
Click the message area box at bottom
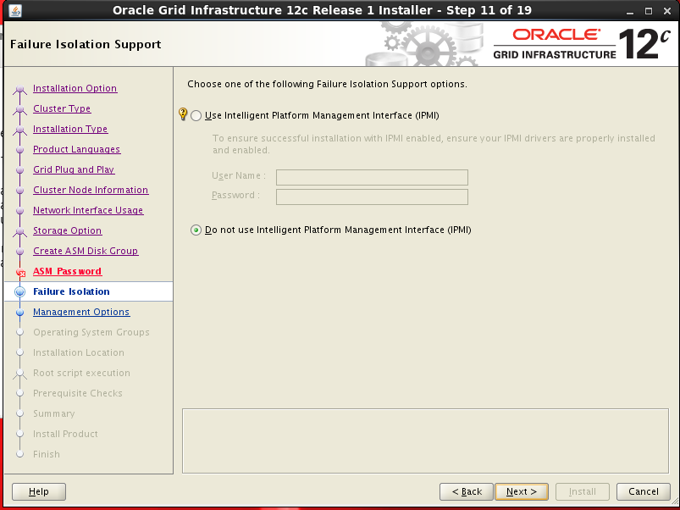coord(425,441)
